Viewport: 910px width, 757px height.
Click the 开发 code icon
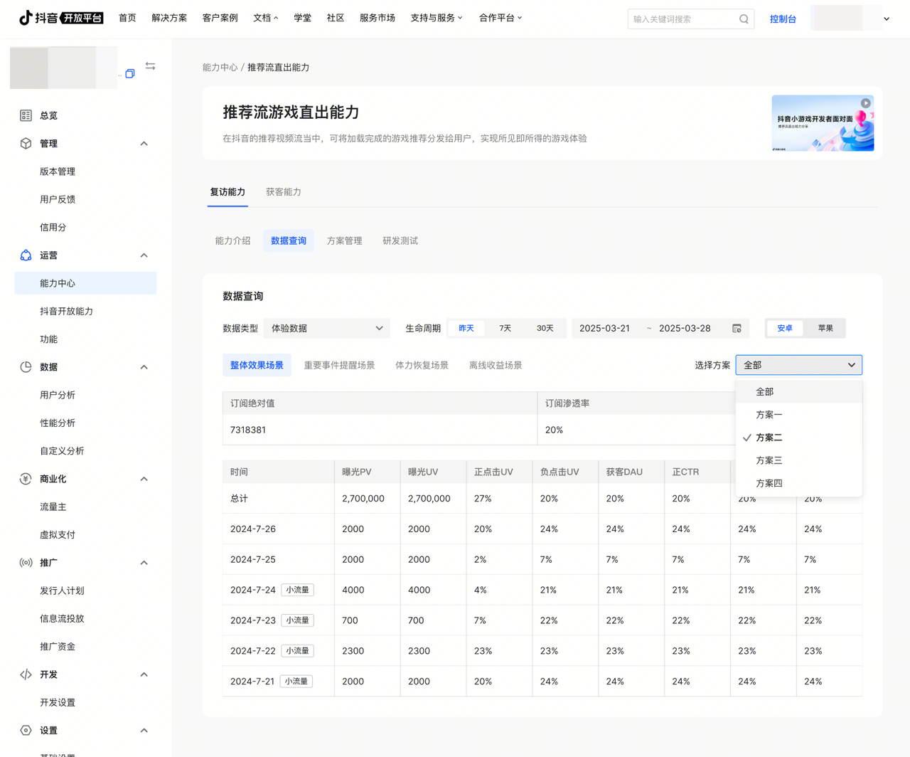pos(26,674)
